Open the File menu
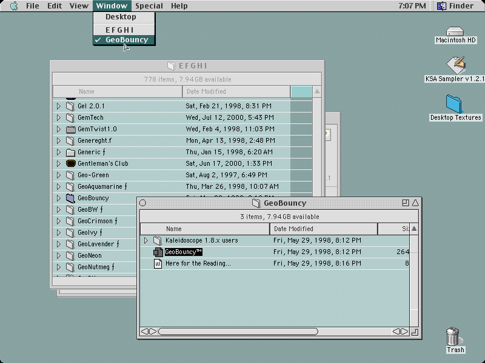 pos(33,6)
